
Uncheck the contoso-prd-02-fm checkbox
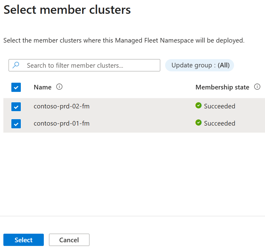point(16,107)
